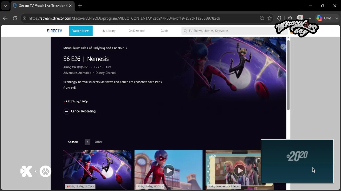Click the "Airing On: 8/8/2026" text
This screenshot has width=341, height=191.
(x=76, y=67)
